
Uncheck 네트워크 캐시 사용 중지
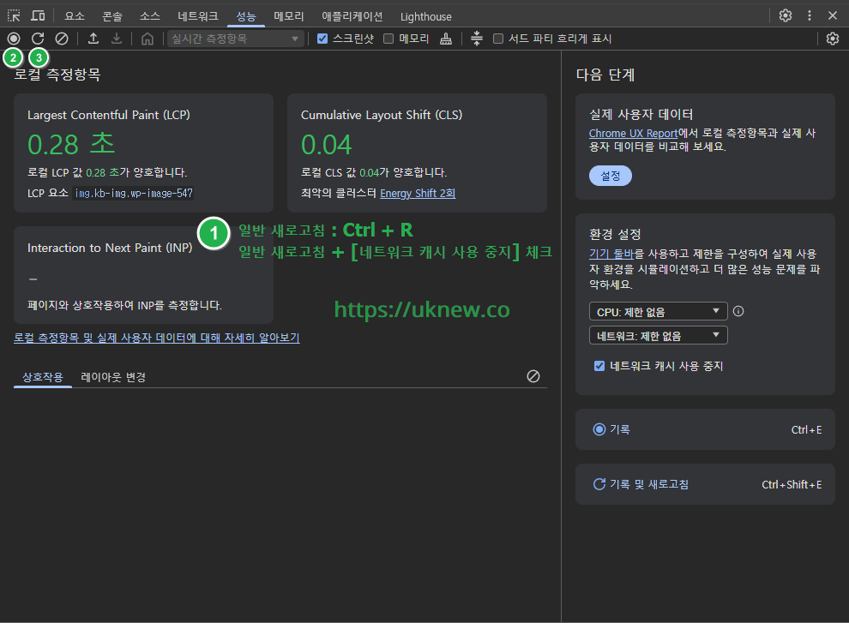(x=599, y=365)
